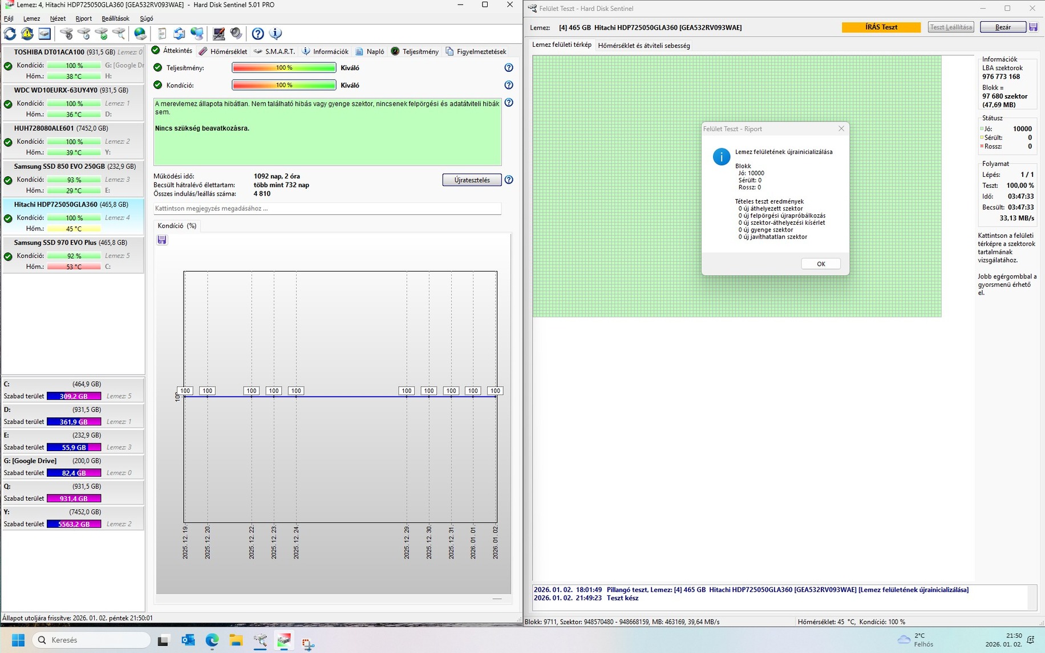Select the TOSHIBA DT01ACA100 disk
Screen dimensions: 1045x653
tap(73, 64)
